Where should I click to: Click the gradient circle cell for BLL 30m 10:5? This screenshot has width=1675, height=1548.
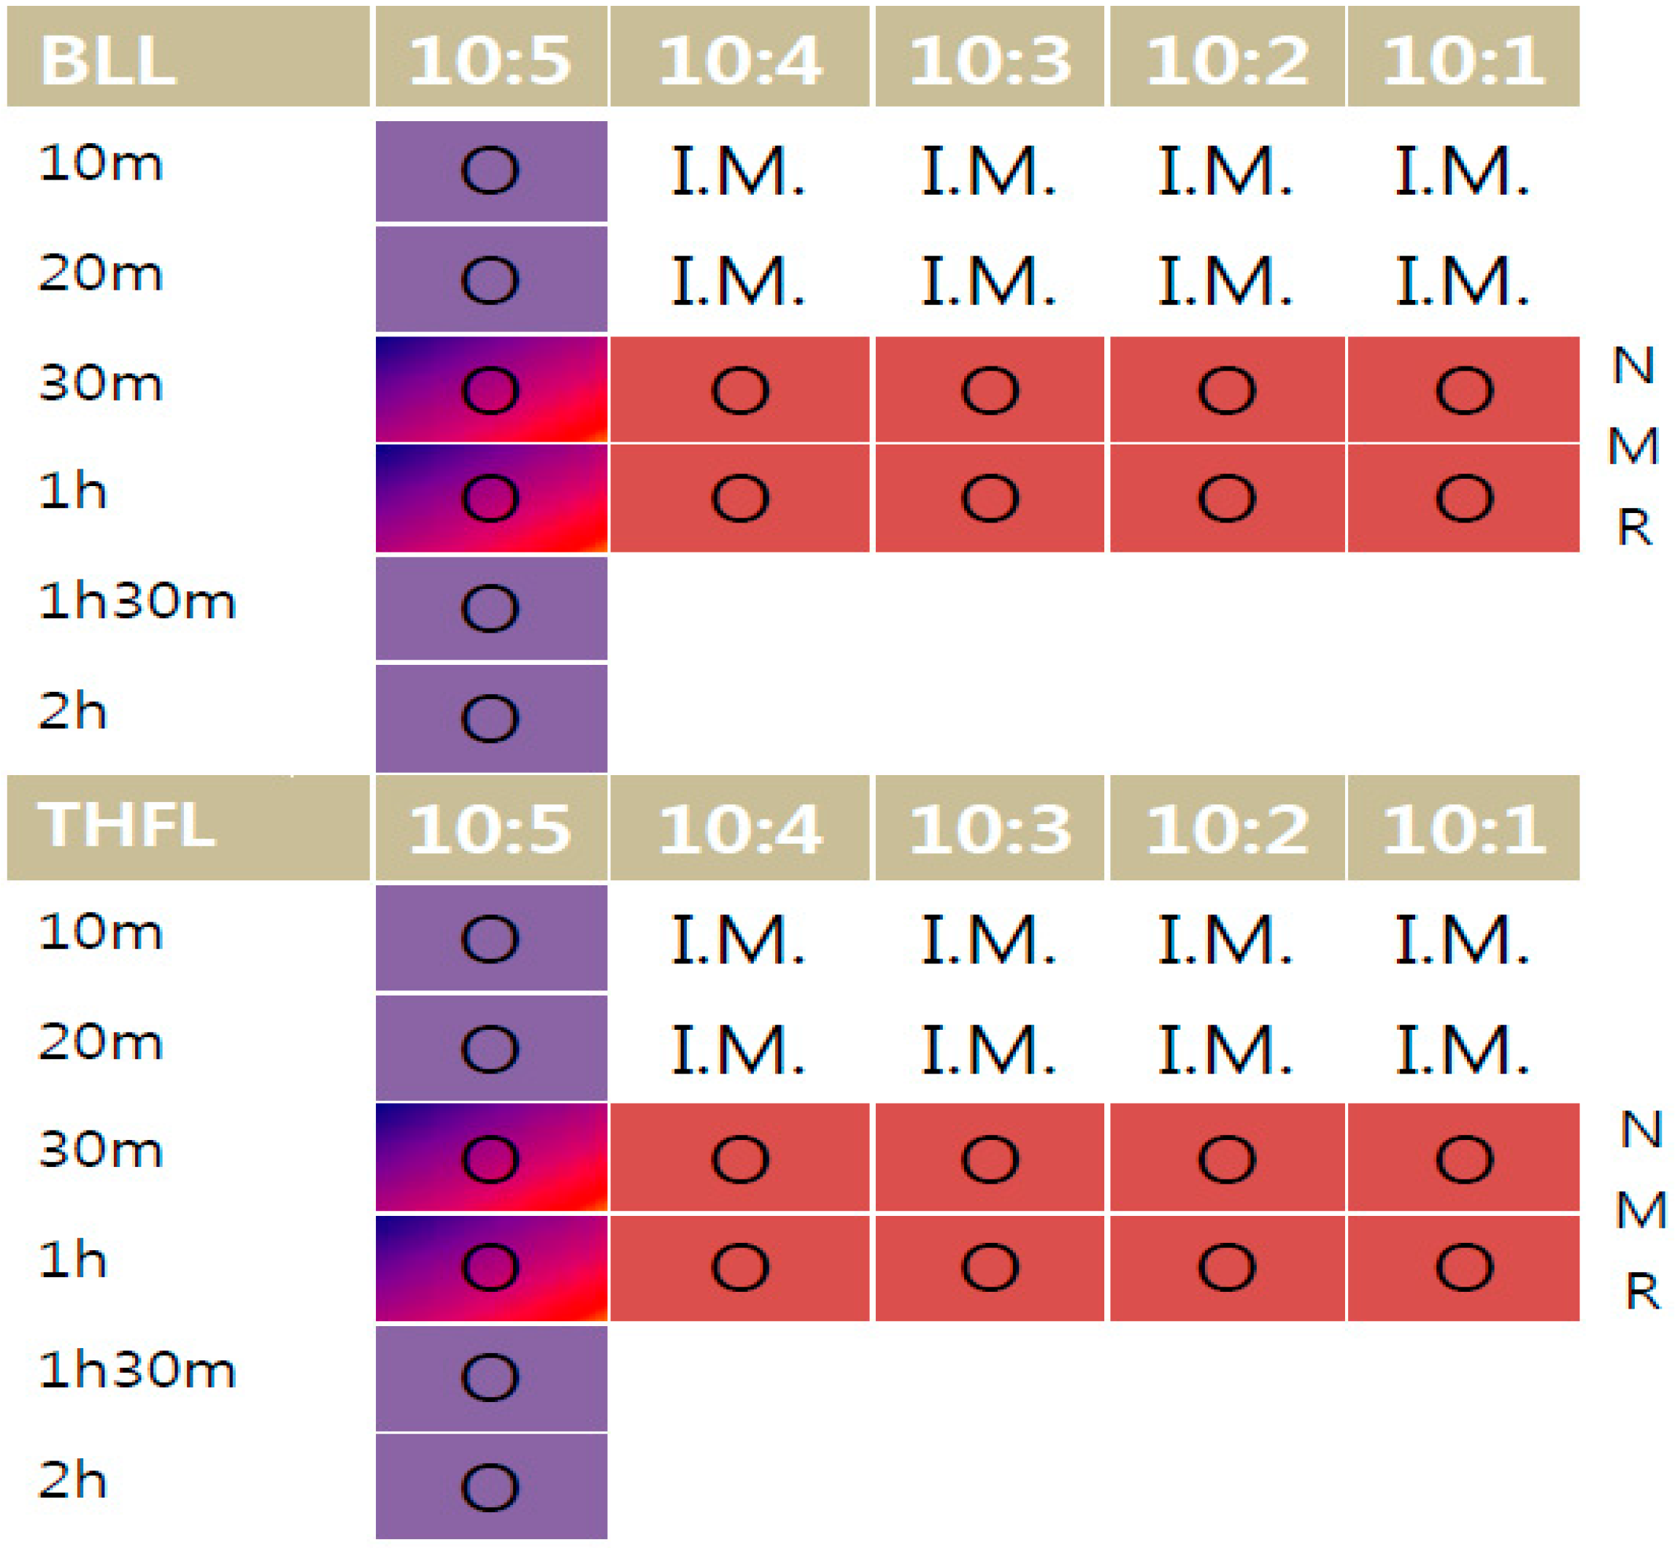492,390
